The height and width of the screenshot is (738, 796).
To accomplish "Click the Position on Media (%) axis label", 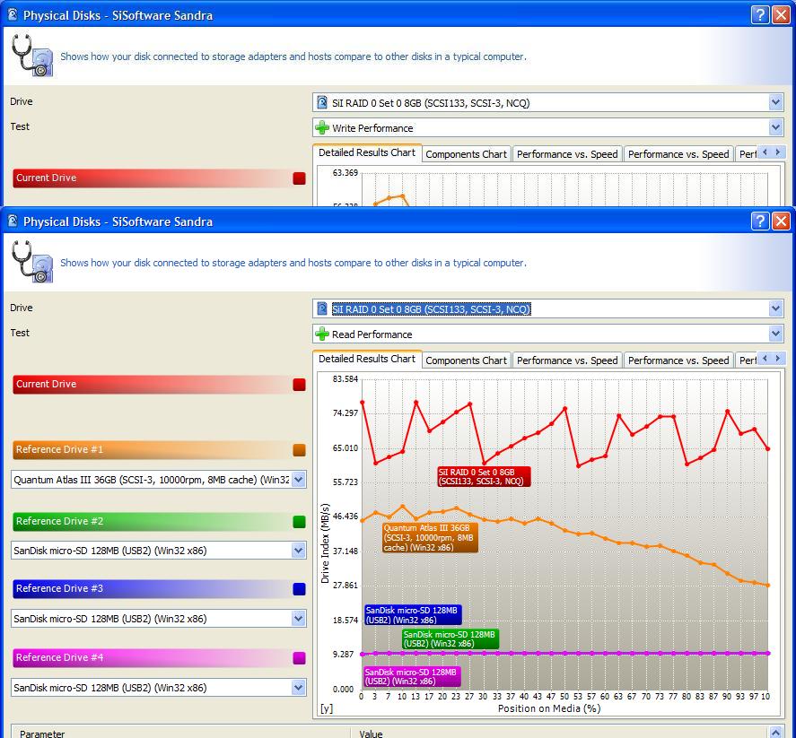I will pyautogui.click(x=549, y=708).
